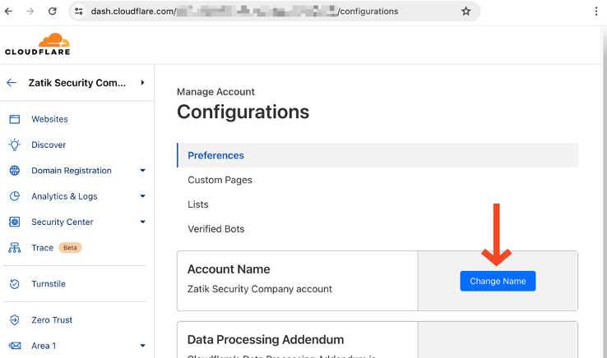Open Analytics & Logs in sidebar
The image size is (607, 358).
click(x=64, y=196)
